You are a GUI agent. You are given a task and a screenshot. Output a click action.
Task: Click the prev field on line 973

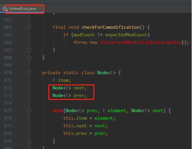tap(79, 96)
